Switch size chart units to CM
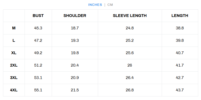Viewport: 201px width, 100px height. (x=110, y=5)
